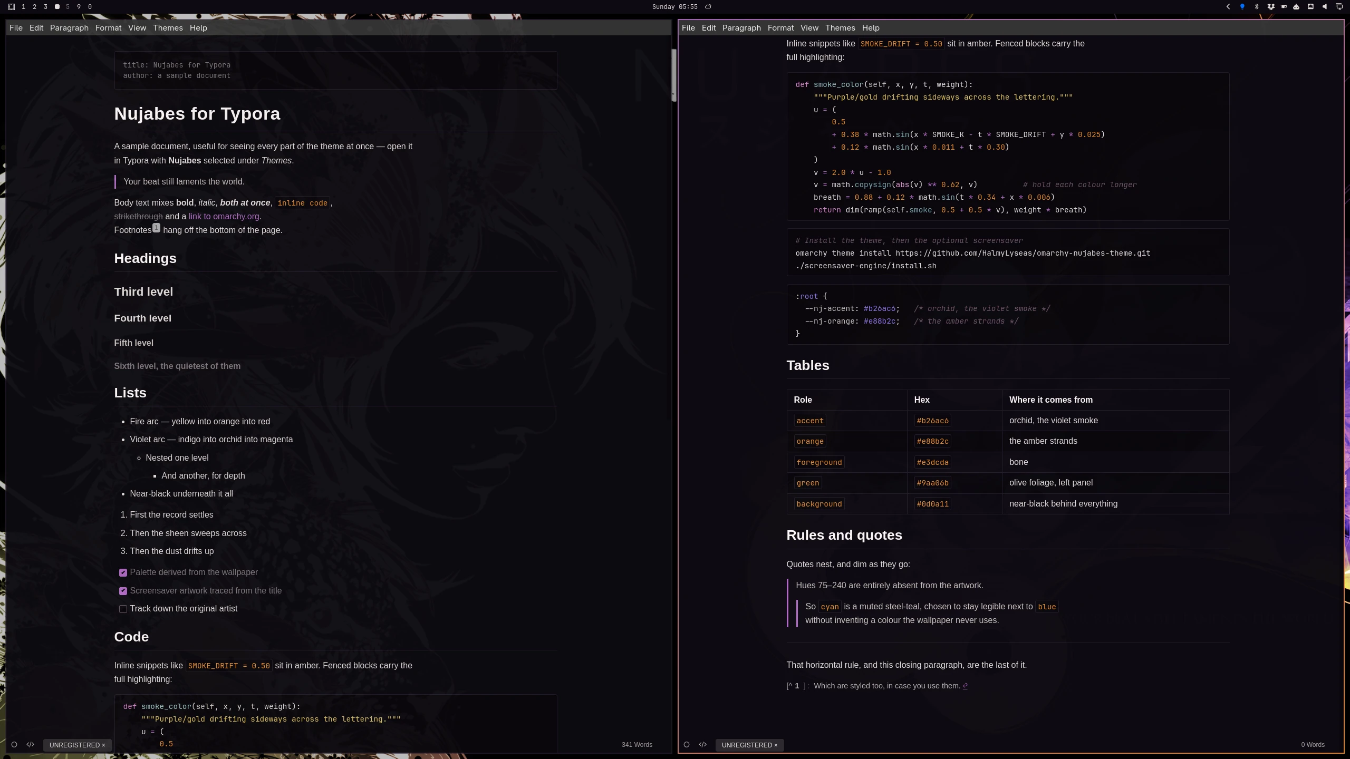Dismiss UNREGISTERED badge in right window
The width and height of the screenshot is (1350, 759).
pos(776,745)
